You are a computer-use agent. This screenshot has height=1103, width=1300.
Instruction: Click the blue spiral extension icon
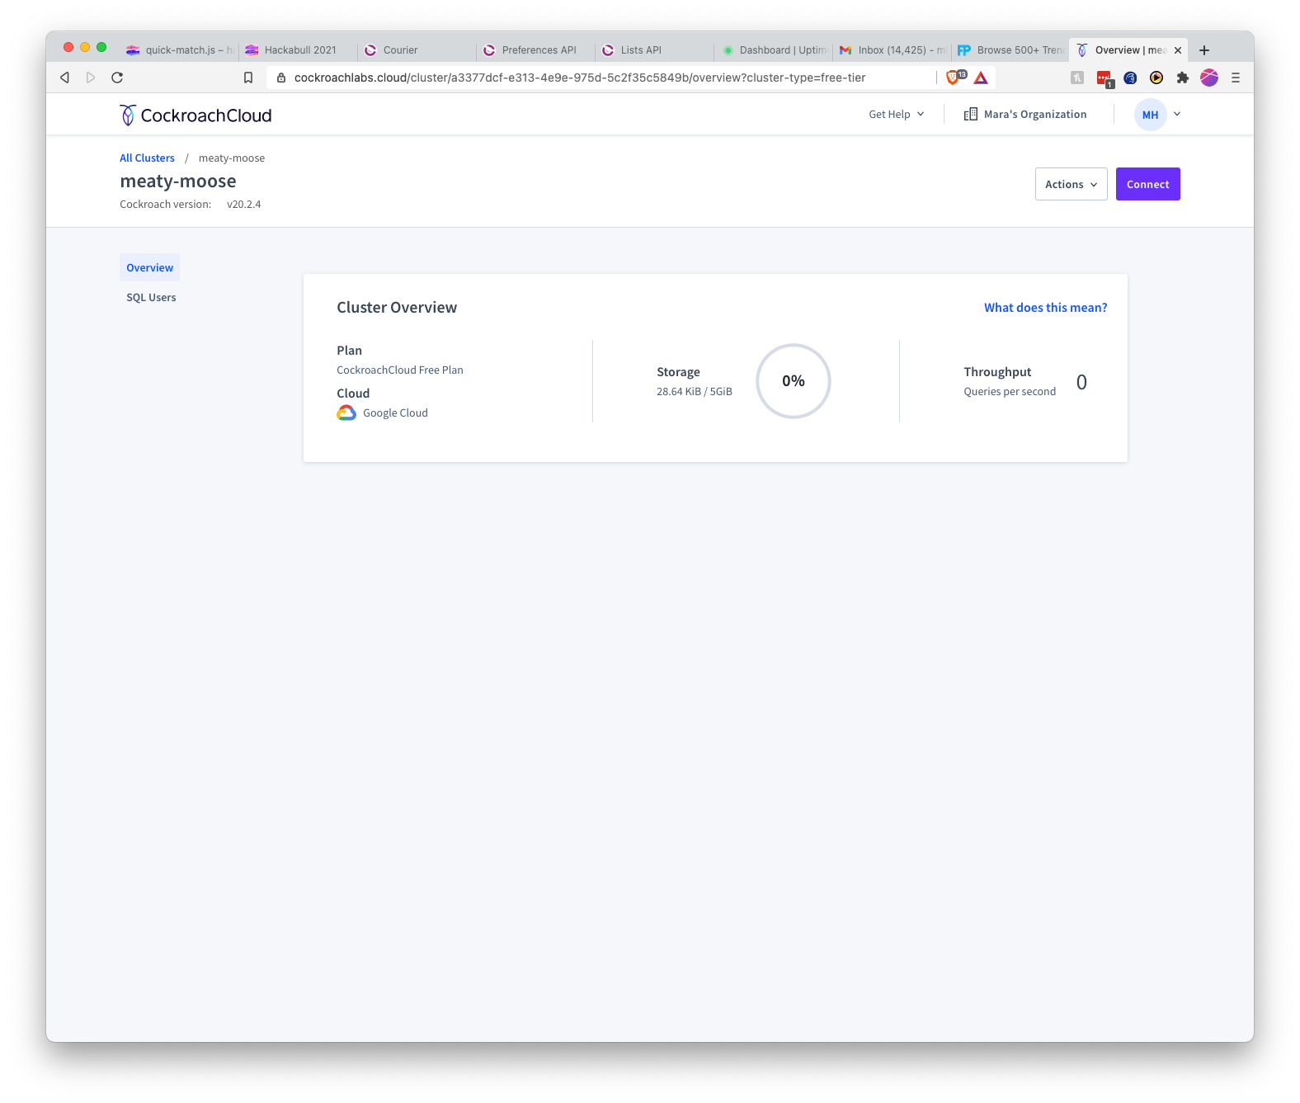1130,78
